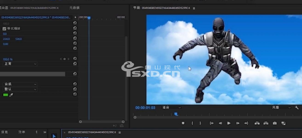This screenshot has width=302, height=138.
Task: Click the Mark Out brace button
Action: tap(200, 123)
